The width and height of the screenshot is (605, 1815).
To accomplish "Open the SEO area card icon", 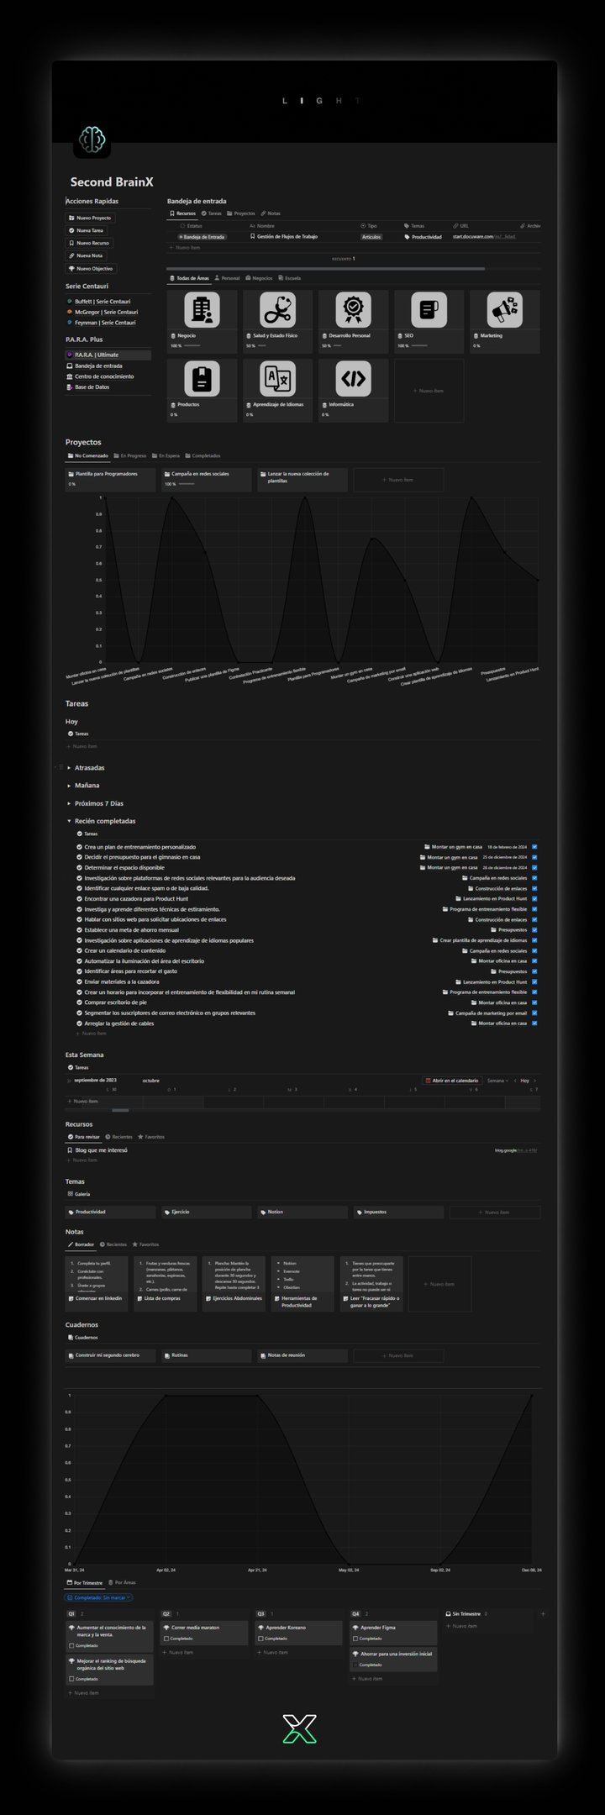I will tap(429, 310).
